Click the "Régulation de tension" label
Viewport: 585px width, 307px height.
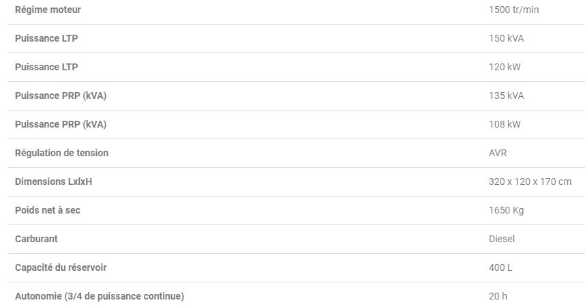(x=61, y=153)
